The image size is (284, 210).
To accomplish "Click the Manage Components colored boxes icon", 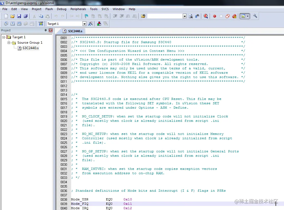I will pyautogui.click(x=99, y=23).
